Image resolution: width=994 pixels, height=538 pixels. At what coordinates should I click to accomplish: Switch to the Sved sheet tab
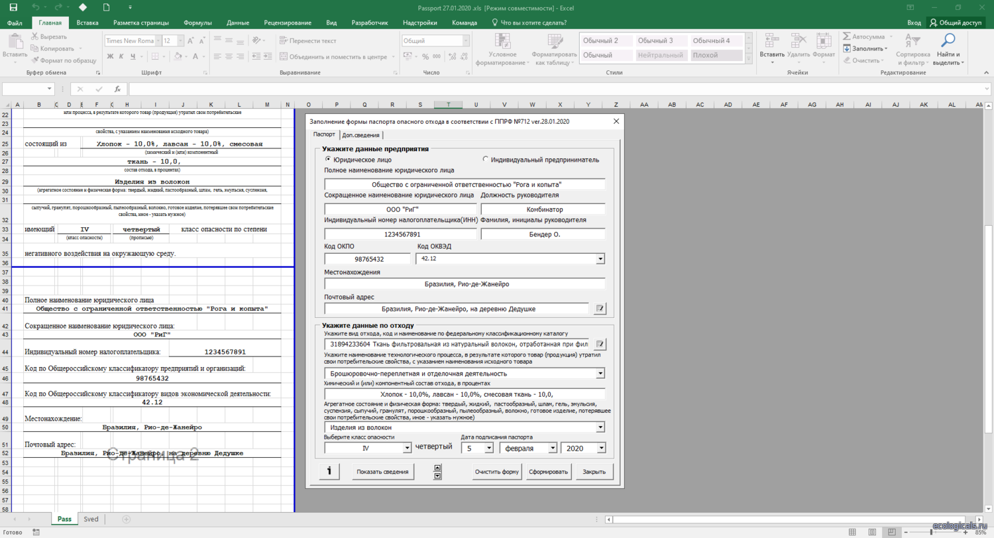coord(91,519)
